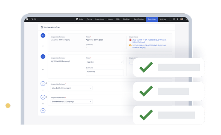Viewport: 221px width, 135px height.
Task: Open the SK project switcher dropdown
Action: (x=35, y=19)
